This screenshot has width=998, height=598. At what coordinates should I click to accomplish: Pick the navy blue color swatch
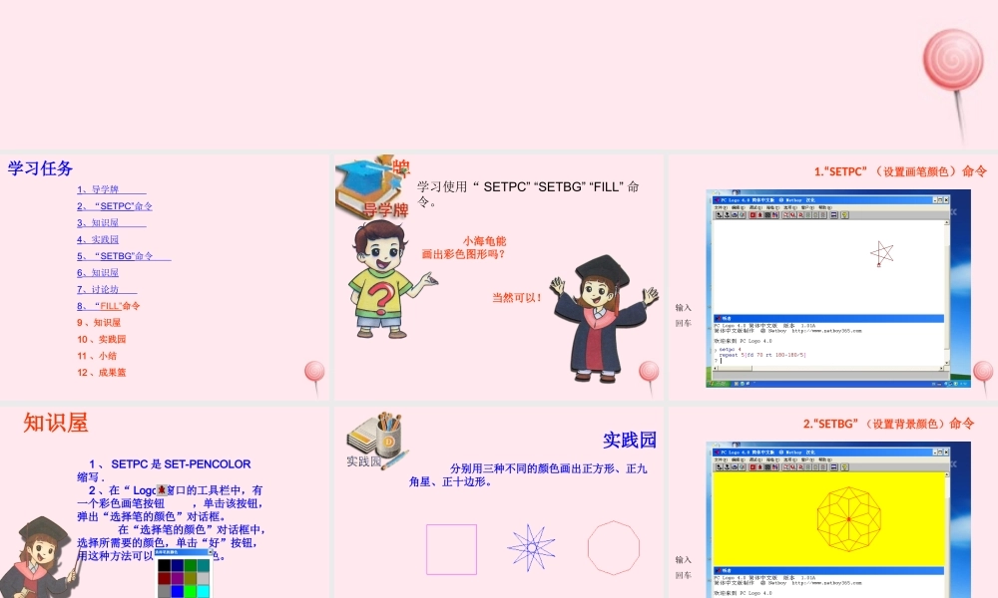[177, 565]
